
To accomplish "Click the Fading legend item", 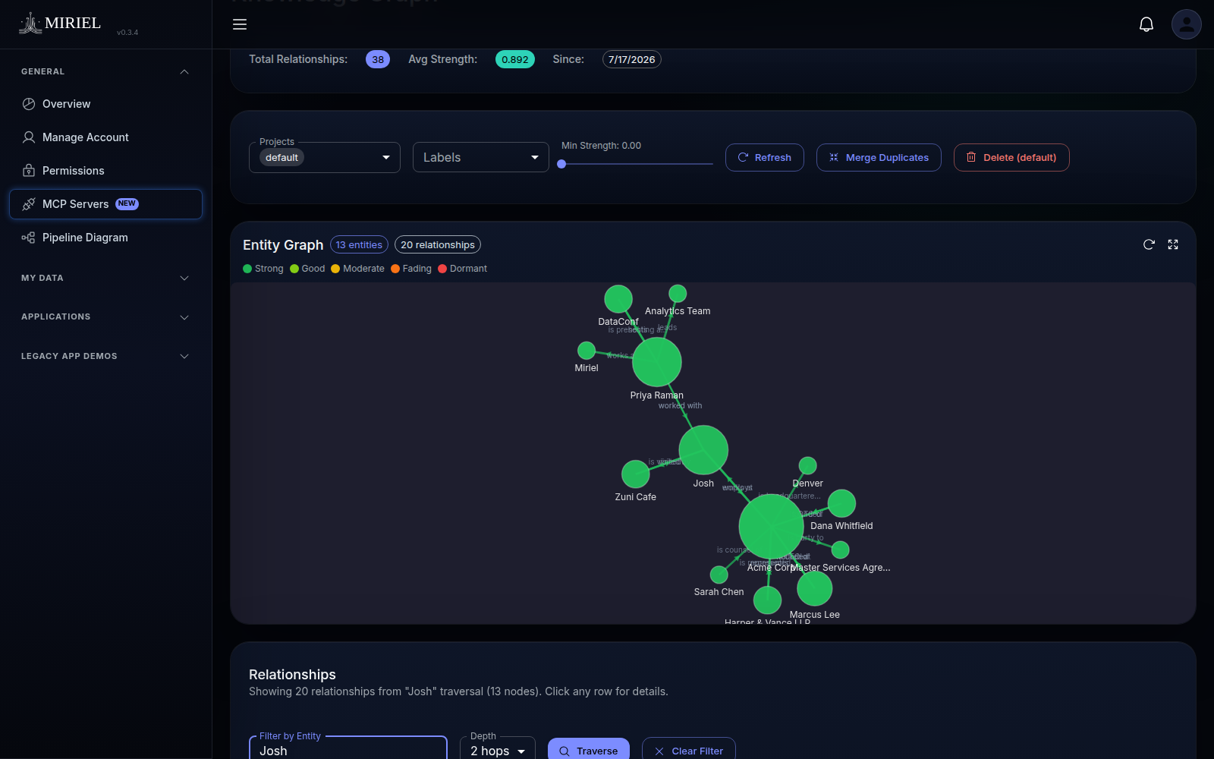I will pyautogui.click(x=411, y=269).
